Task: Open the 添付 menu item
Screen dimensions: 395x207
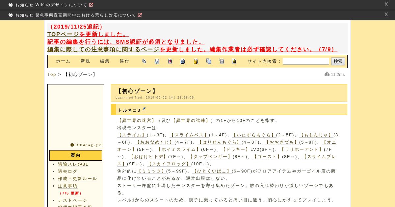Action: pyautogui.click(x=125, y=61)
